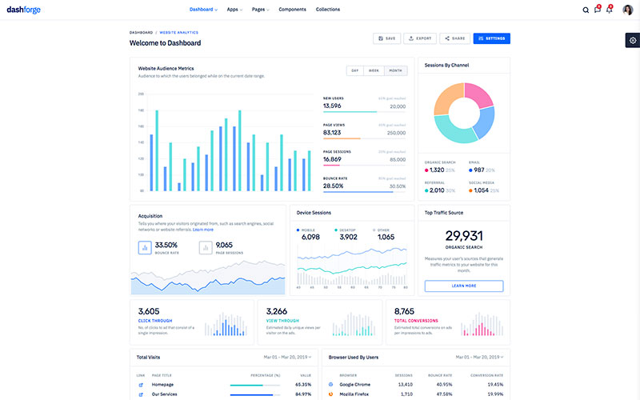640x400 pixels.
Task: Open the Components menu item
Action: point(292,10)
